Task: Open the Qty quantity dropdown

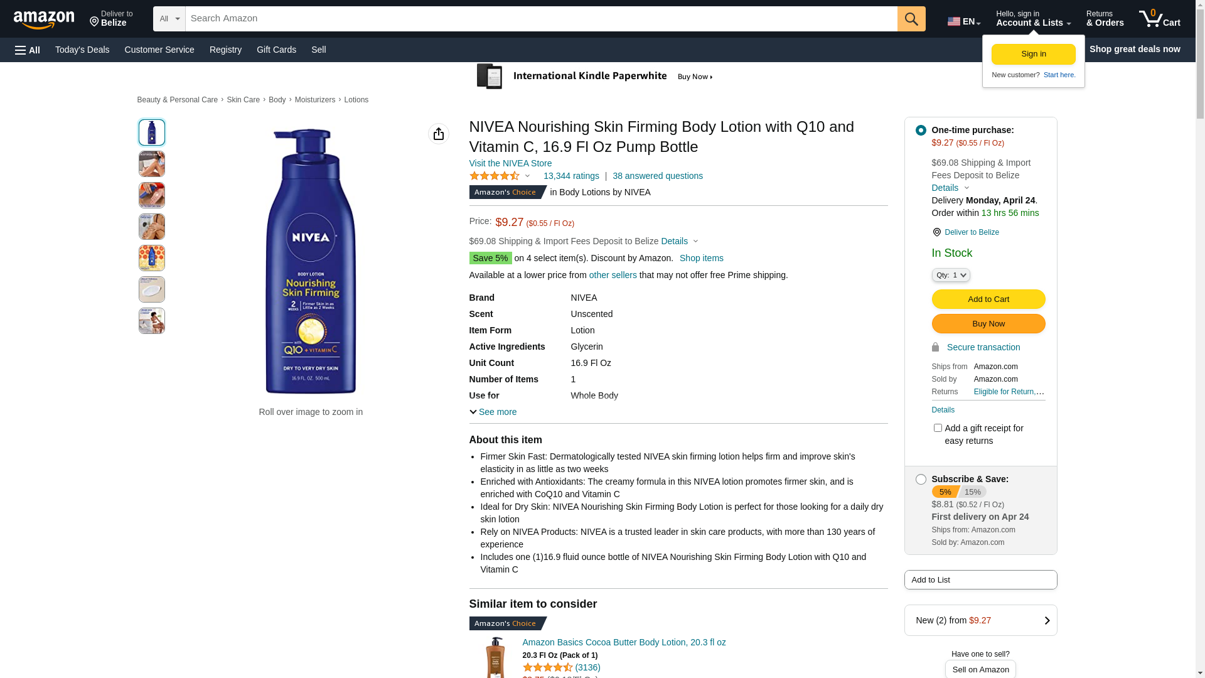Action: pos(950,275)
